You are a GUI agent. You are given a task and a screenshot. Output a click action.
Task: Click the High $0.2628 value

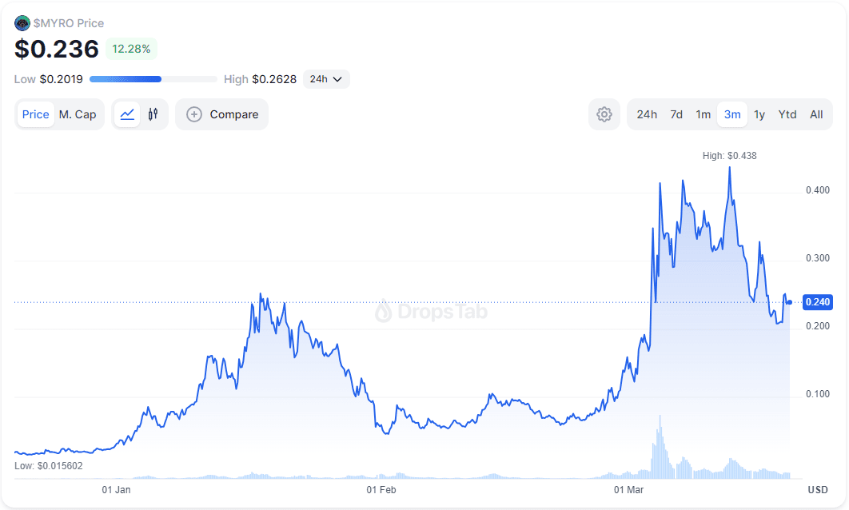261,79
